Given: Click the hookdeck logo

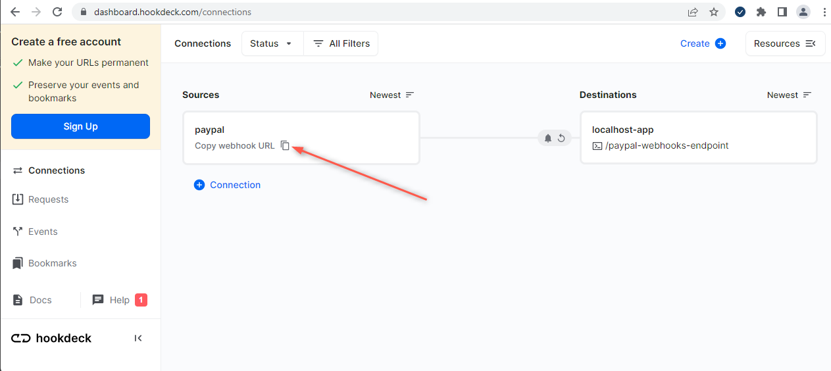Looking at the screenshot, I should [x=51, y=338].
